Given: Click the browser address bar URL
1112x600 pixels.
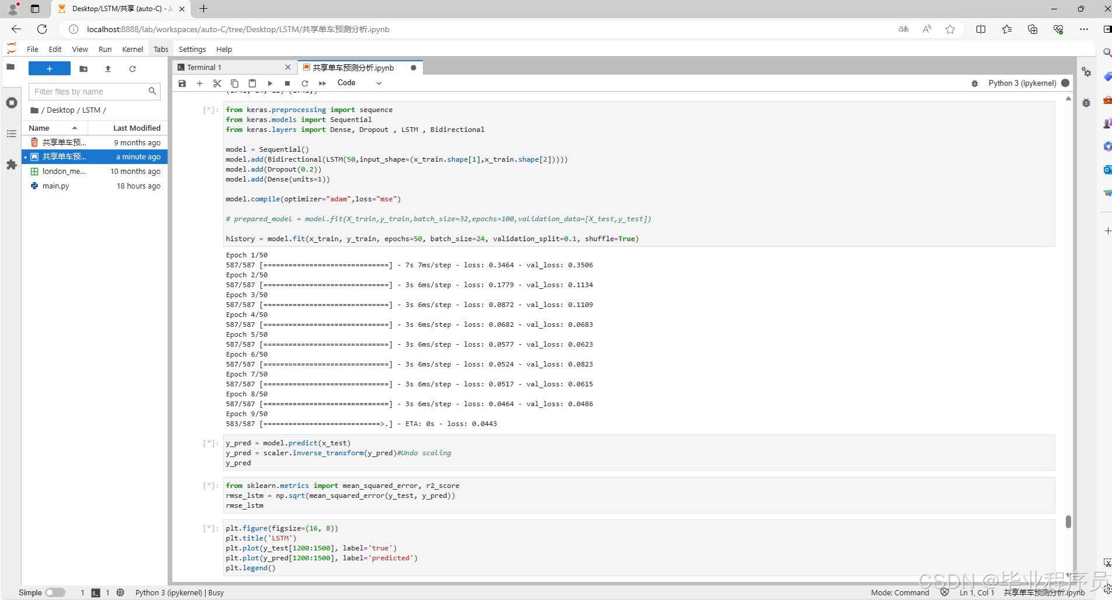Looking at the screenshot, I should (x=238, y=29).
